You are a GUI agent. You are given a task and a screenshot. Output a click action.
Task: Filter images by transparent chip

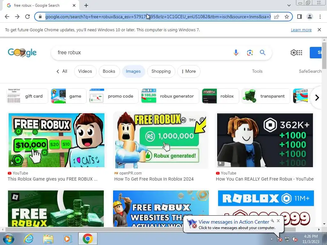266,96
